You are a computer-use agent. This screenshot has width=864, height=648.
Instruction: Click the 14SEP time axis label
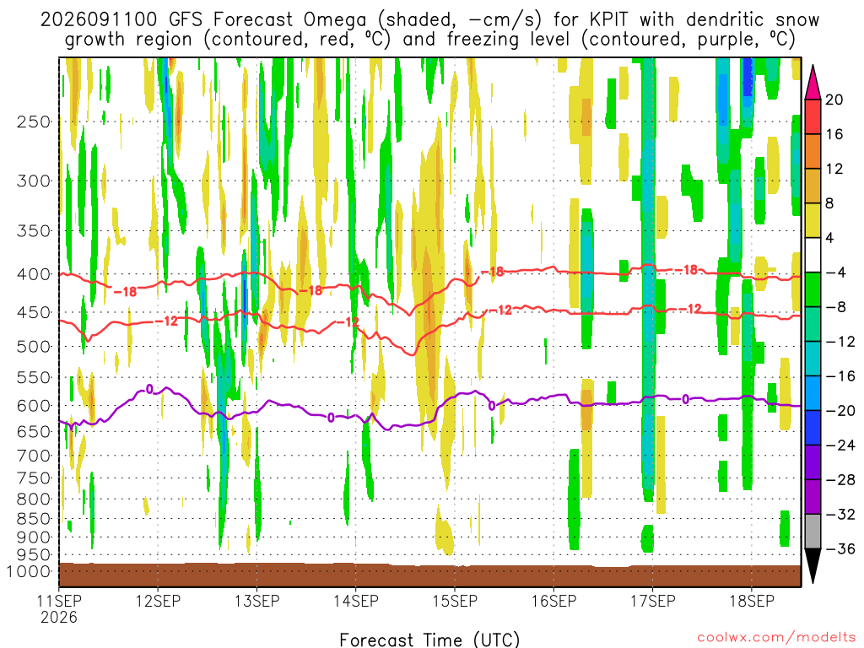coord(355,601)
